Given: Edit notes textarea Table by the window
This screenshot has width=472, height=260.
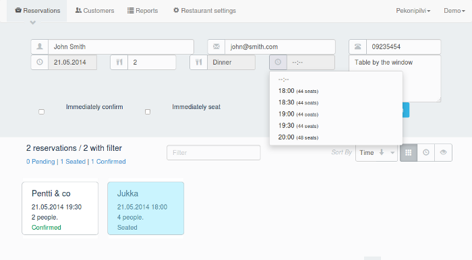Looking at the screenshot, I should click(395, 78).
